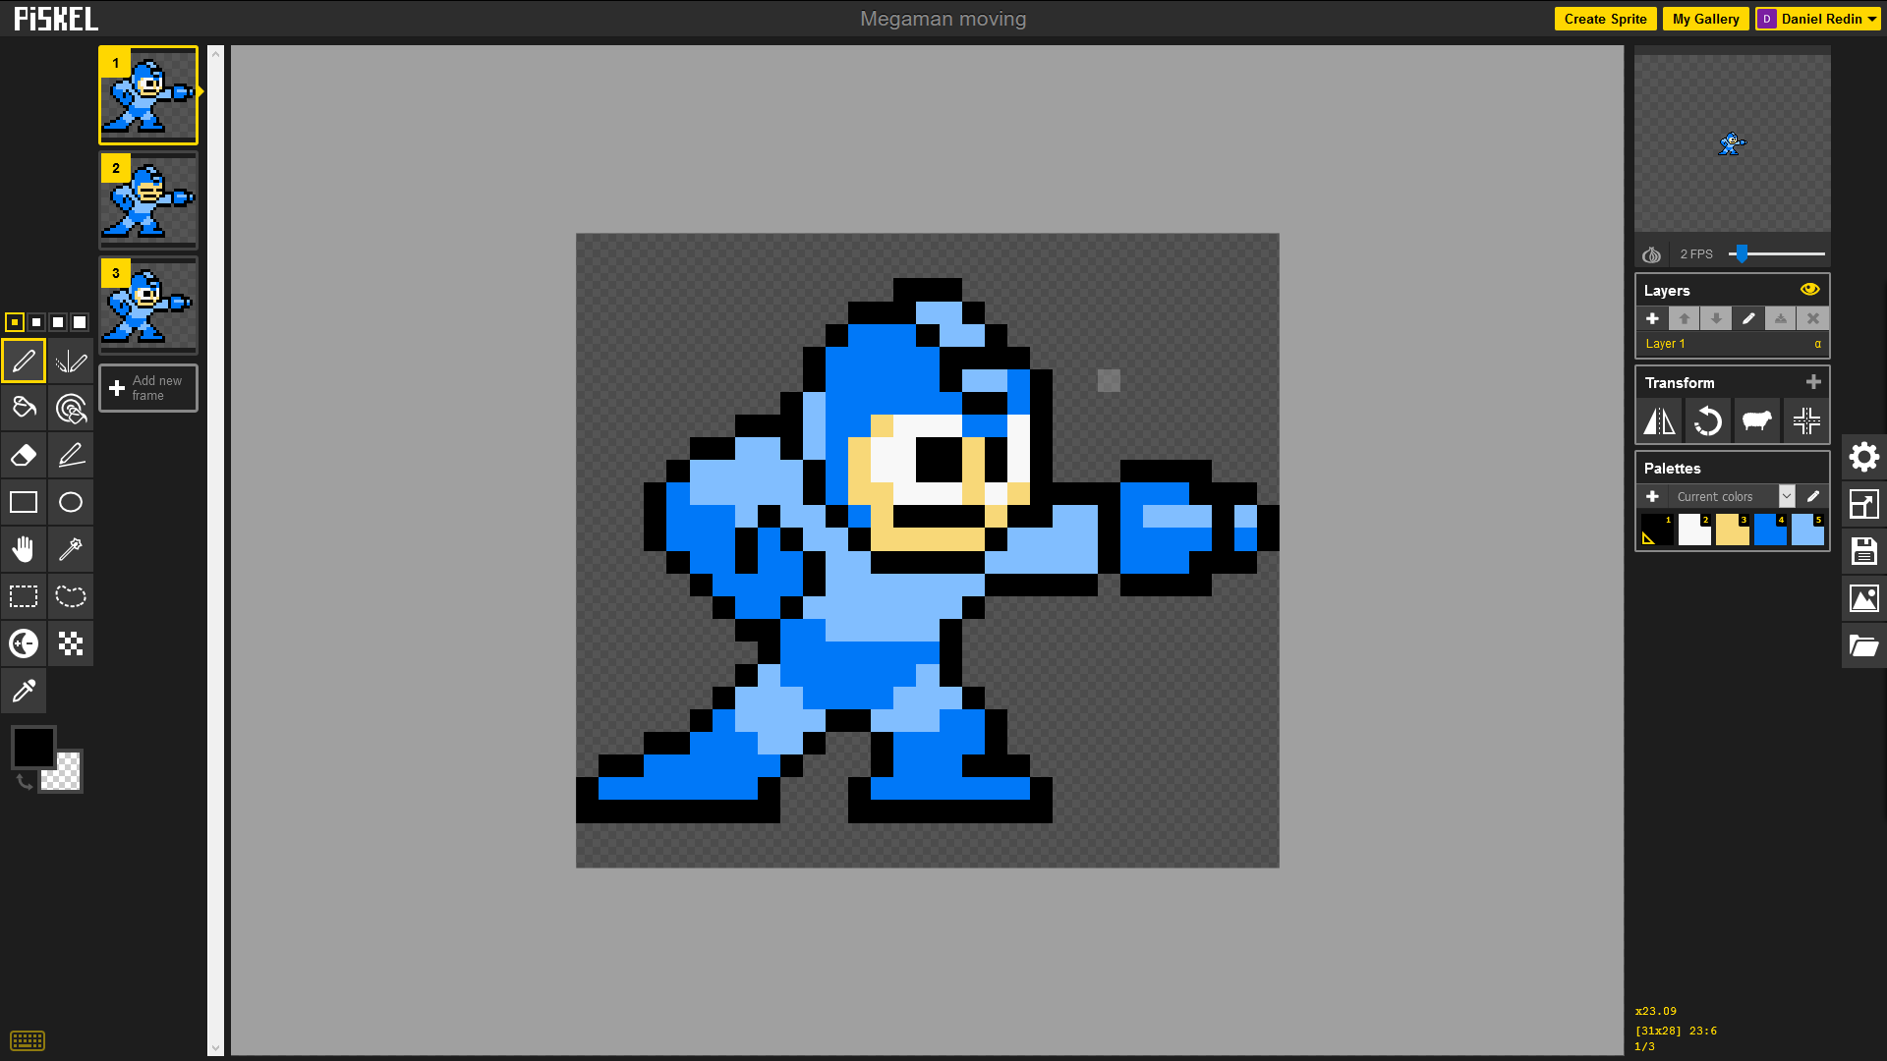
Task: Select frame 2 thumbnail
Action: click(x=148, y=200)
